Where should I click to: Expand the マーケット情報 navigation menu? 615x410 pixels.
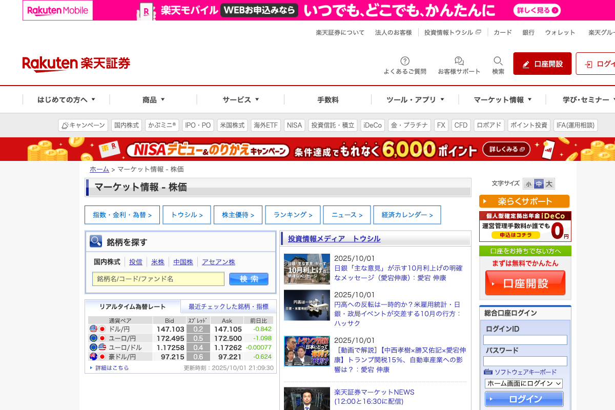pos(502,100)
